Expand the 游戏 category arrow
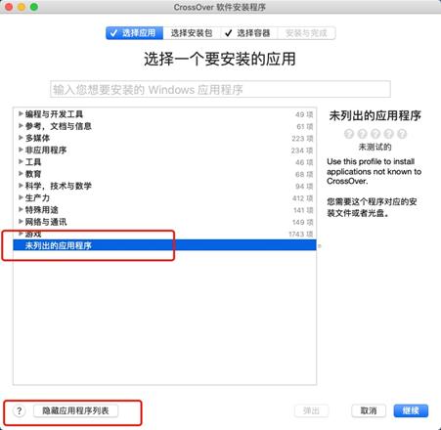Viewport: 441px width, 430px height. point(21,234)
